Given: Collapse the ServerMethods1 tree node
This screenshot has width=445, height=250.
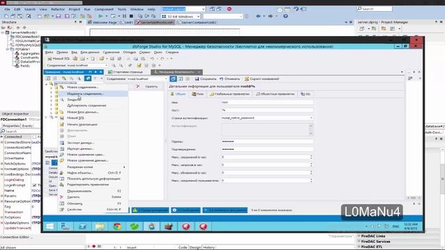Looking at the screenshot, I should (x=3, y=33).
